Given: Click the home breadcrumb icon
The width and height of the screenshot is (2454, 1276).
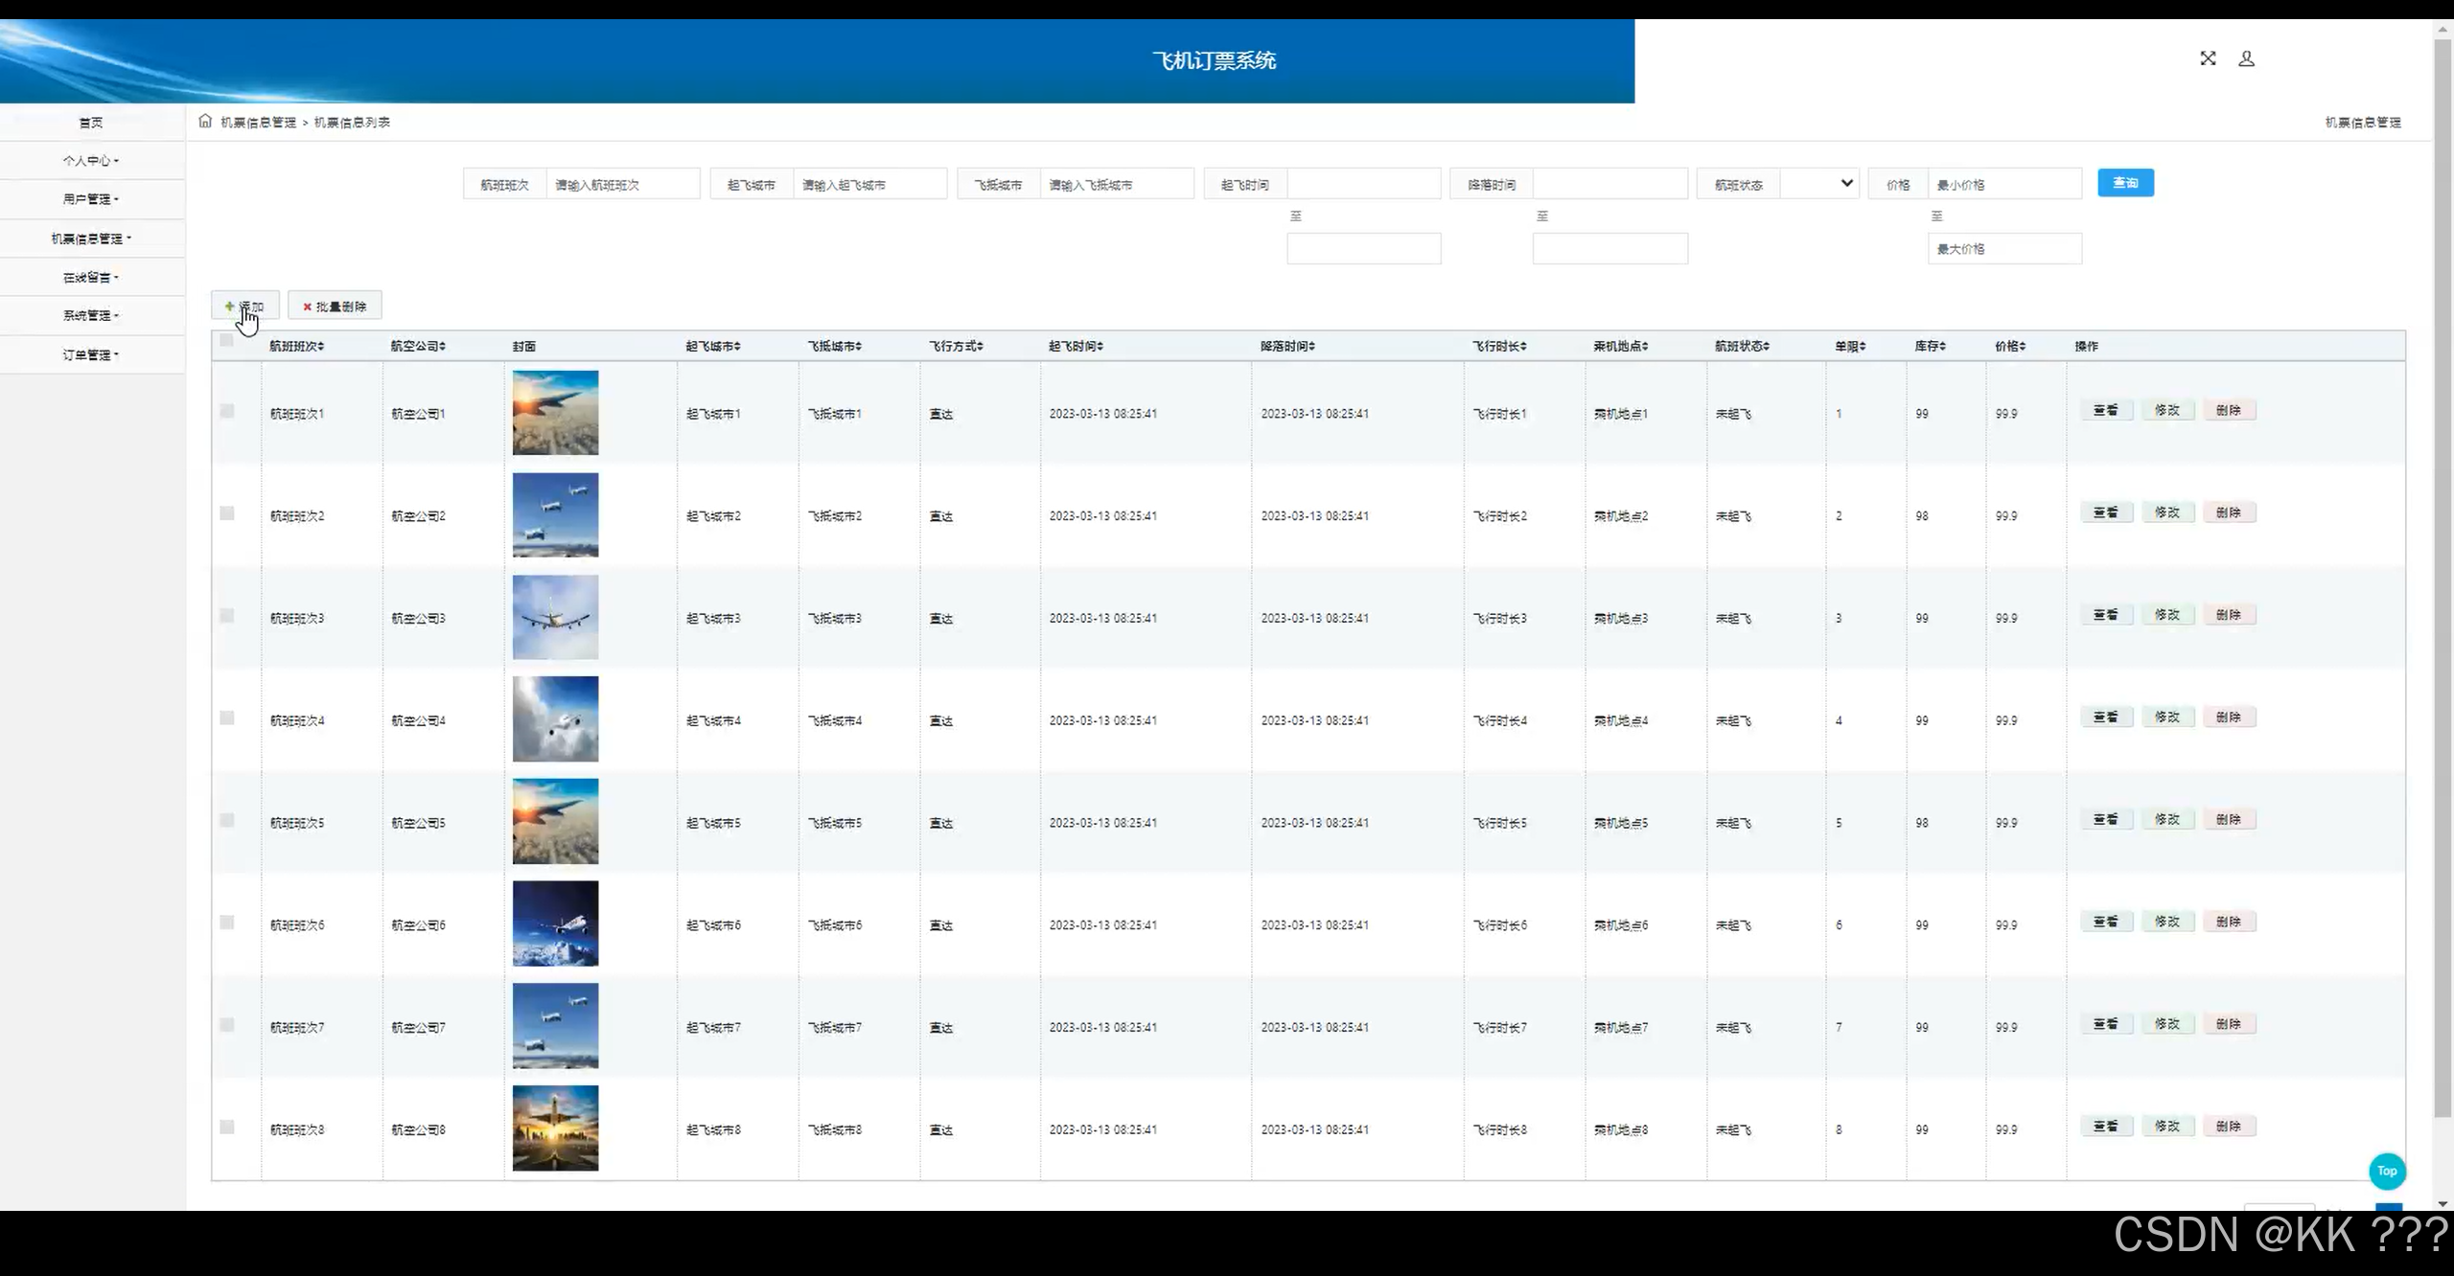Looking at the screenshot, I should click(x=205, y=121).
